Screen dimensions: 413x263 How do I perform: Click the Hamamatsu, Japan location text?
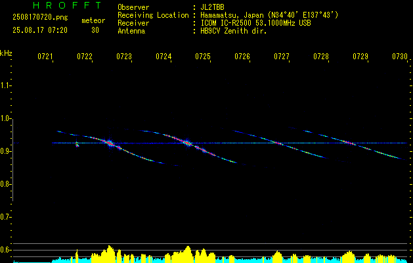[x=269, y=15]
